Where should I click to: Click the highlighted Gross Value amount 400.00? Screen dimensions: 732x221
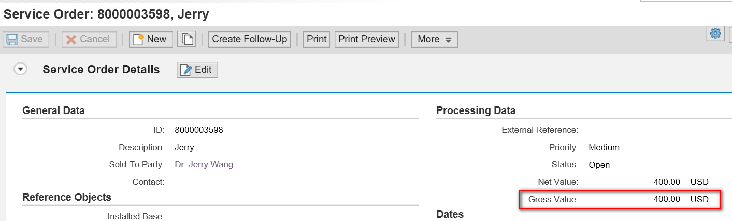tap(667, 199)
